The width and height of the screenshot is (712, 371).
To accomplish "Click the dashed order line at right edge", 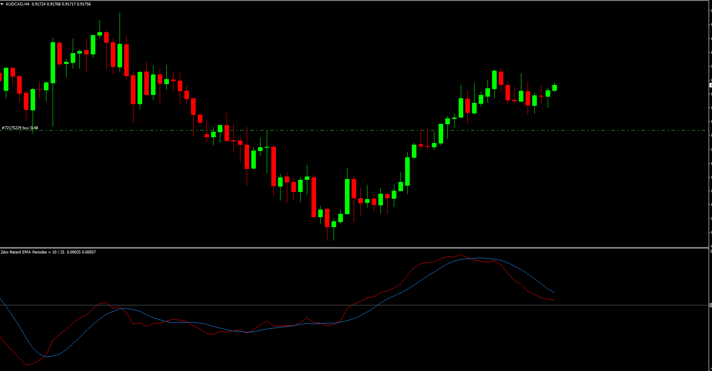I will (x=707, y=130).
